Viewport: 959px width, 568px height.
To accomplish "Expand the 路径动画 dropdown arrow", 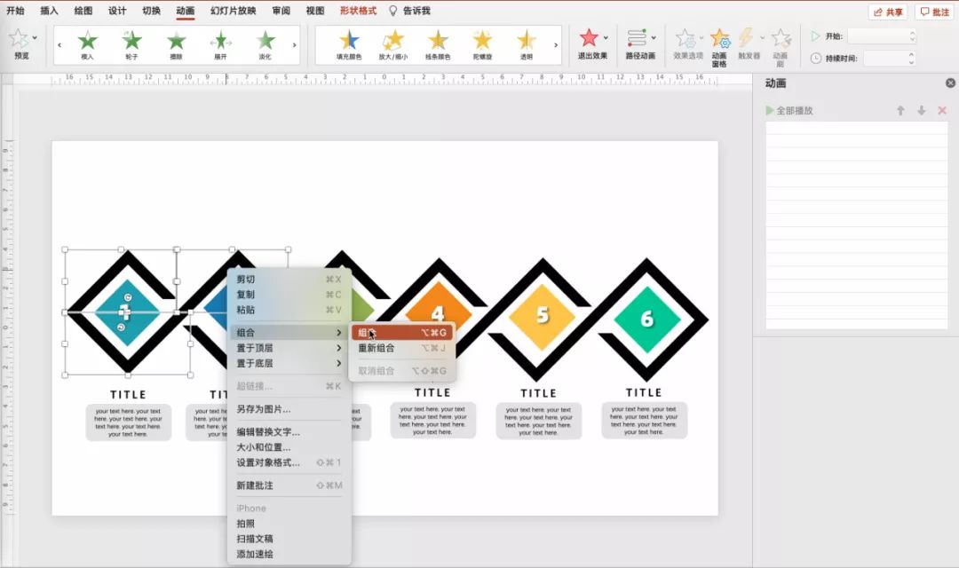I will coord(654,38).
